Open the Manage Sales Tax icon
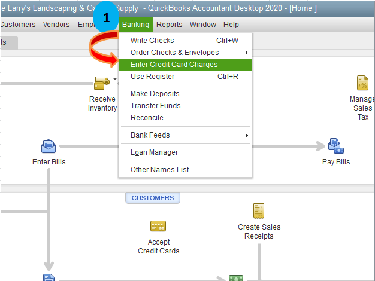The width and height of the screenshot is (375, 281). tap(362, 83)
